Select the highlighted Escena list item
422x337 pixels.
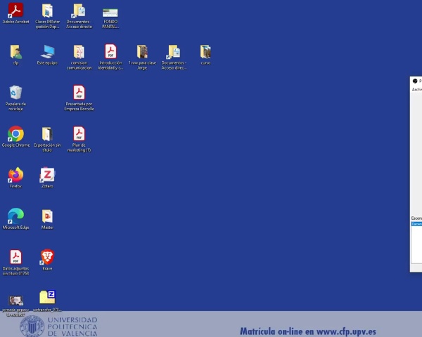click(x=416, y=224)
